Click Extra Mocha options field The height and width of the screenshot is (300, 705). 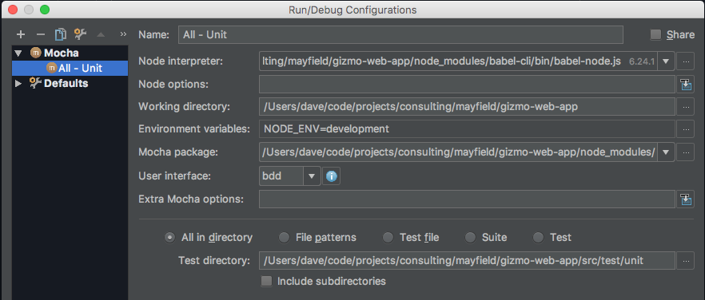[467, 199]
